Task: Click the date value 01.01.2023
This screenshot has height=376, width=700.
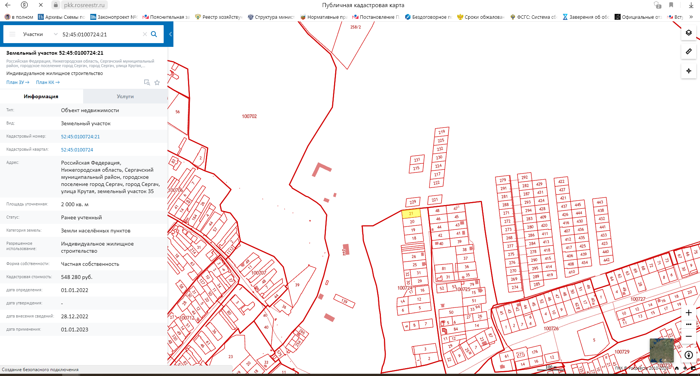Action: [75, 330]
